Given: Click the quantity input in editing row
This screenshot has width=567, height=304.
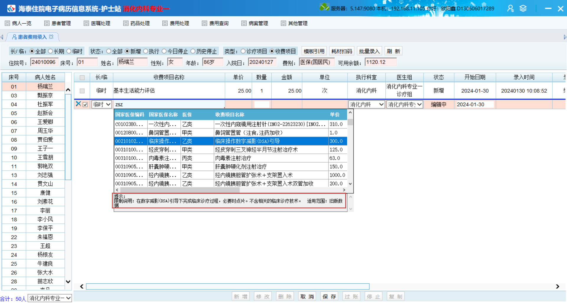Looking at the screenshot, I should coord(262,104).
